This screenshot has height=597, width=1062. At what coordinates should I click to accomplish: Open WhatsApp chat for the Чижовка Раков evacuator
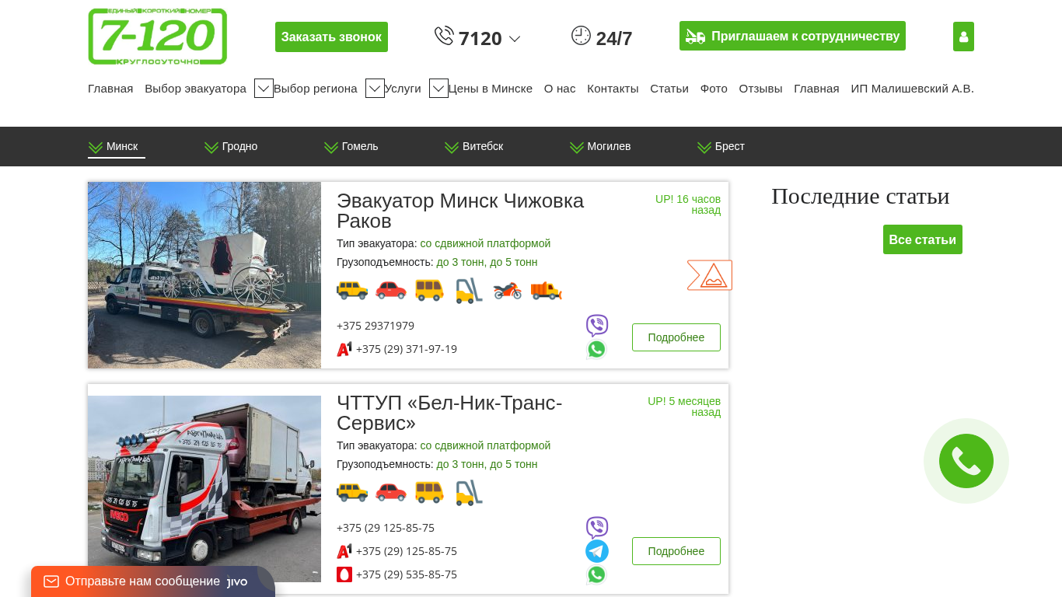point(596,350)
